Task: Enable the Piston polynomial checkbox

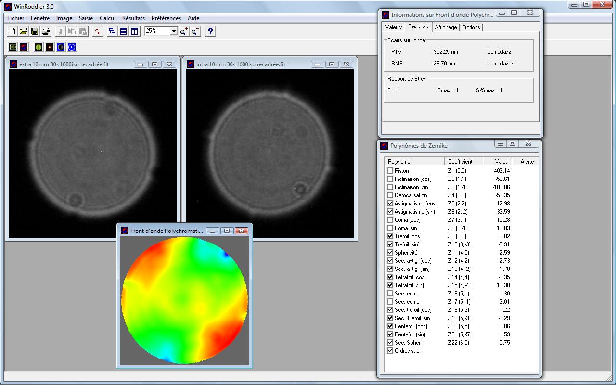Action: (x=390, y=171)
